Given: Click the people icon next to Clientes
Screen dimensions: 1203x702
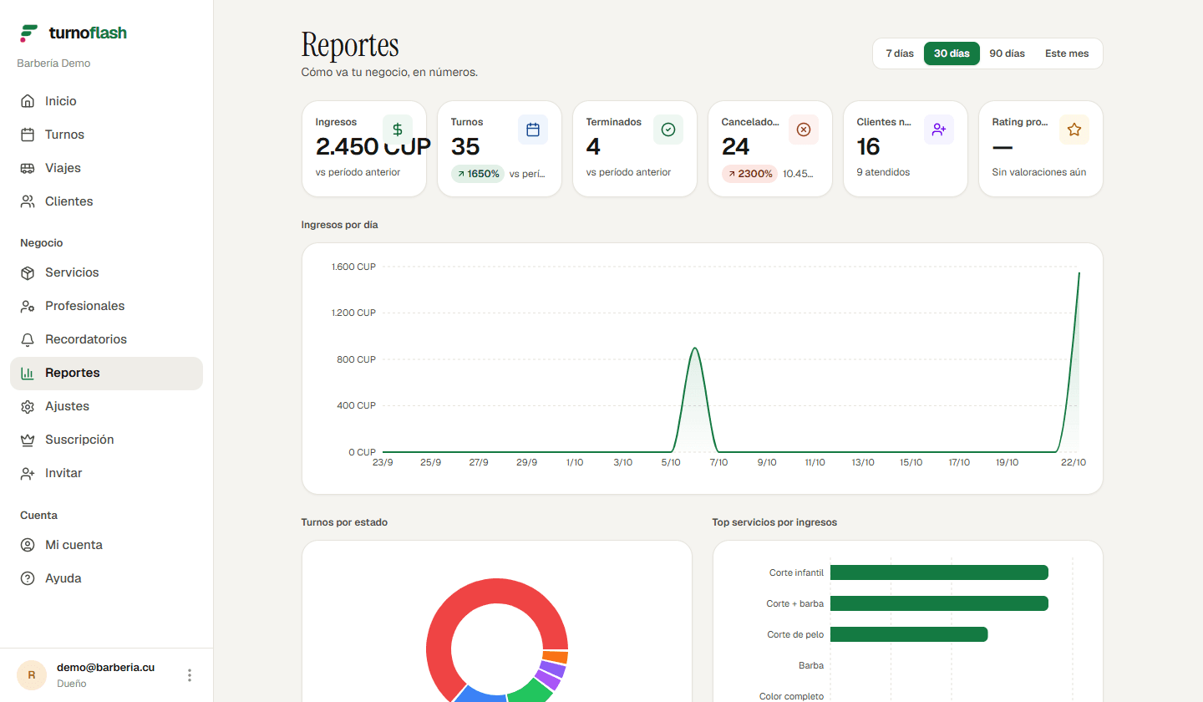Looking at the screenshot, I should click(x=28, y=201).
